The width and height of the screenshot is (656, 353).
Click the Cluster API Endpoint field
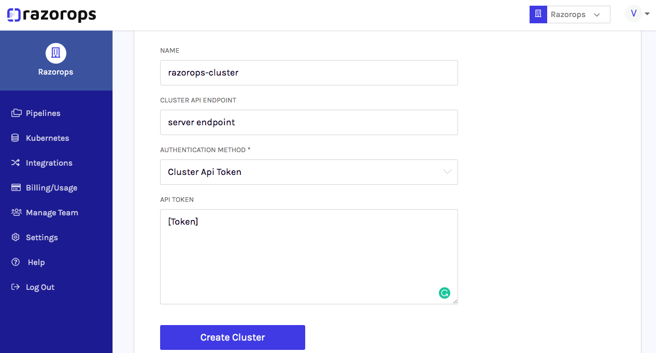click(x=309, y=122)
